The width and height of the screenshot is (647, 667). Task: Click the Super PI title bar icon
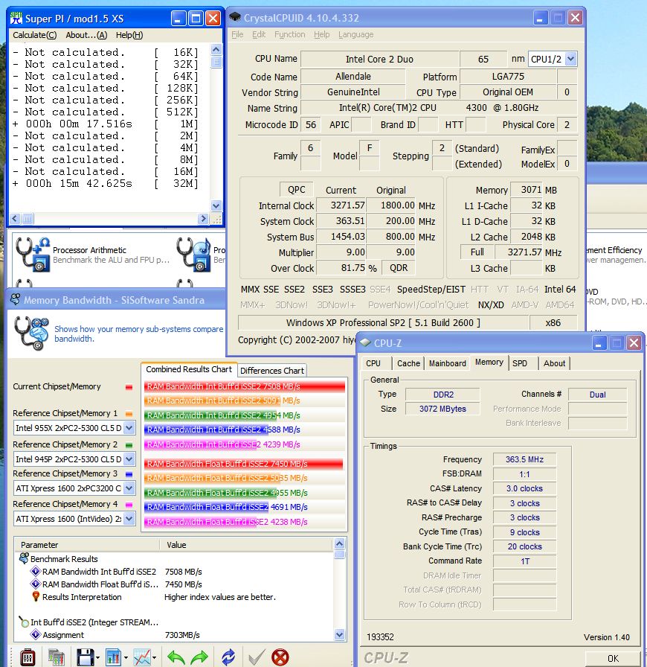click(x=16, y=19)
